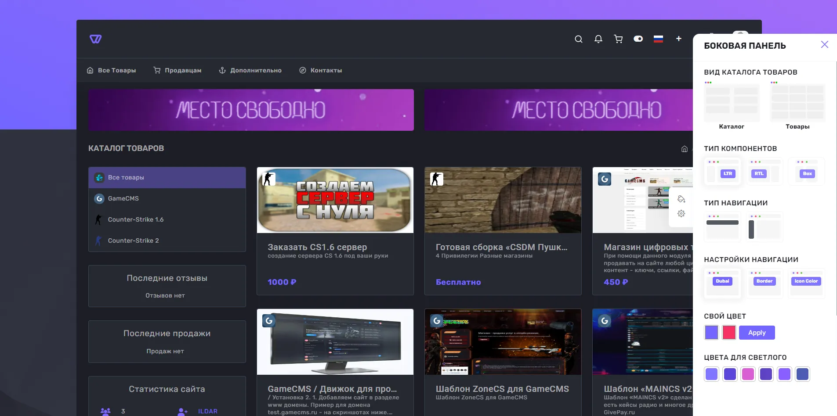Click the paint bucket theme icon

point(681,199)
